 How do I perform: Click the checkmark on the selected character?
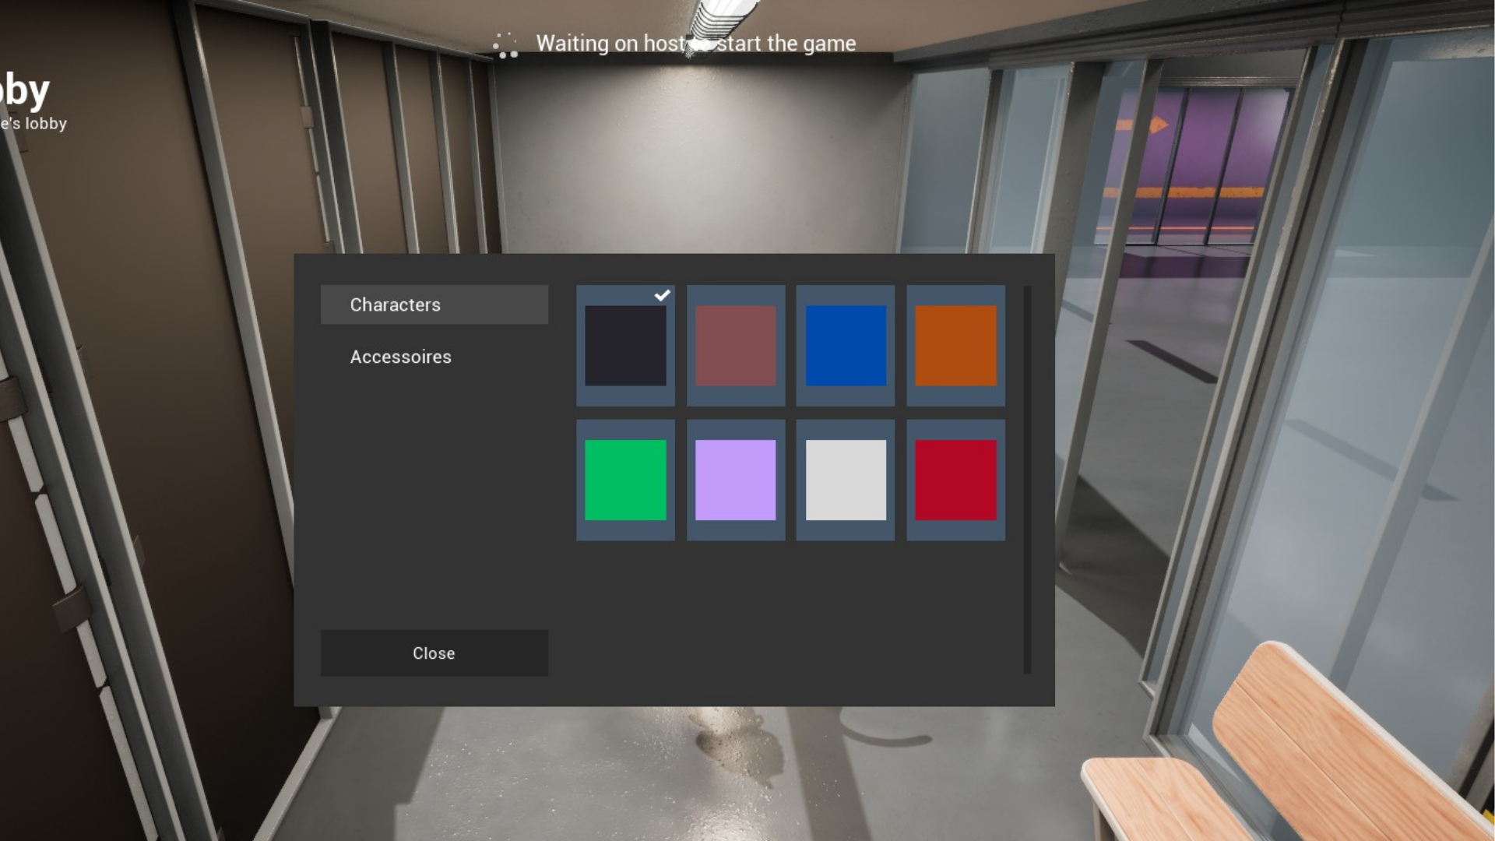tap(662, 295)
